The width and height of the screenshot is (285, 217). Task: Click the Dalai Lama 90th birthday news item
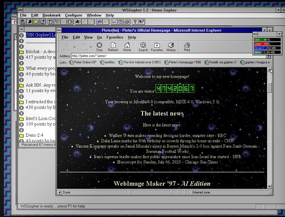pyautogui.click(x=167, y=141)
